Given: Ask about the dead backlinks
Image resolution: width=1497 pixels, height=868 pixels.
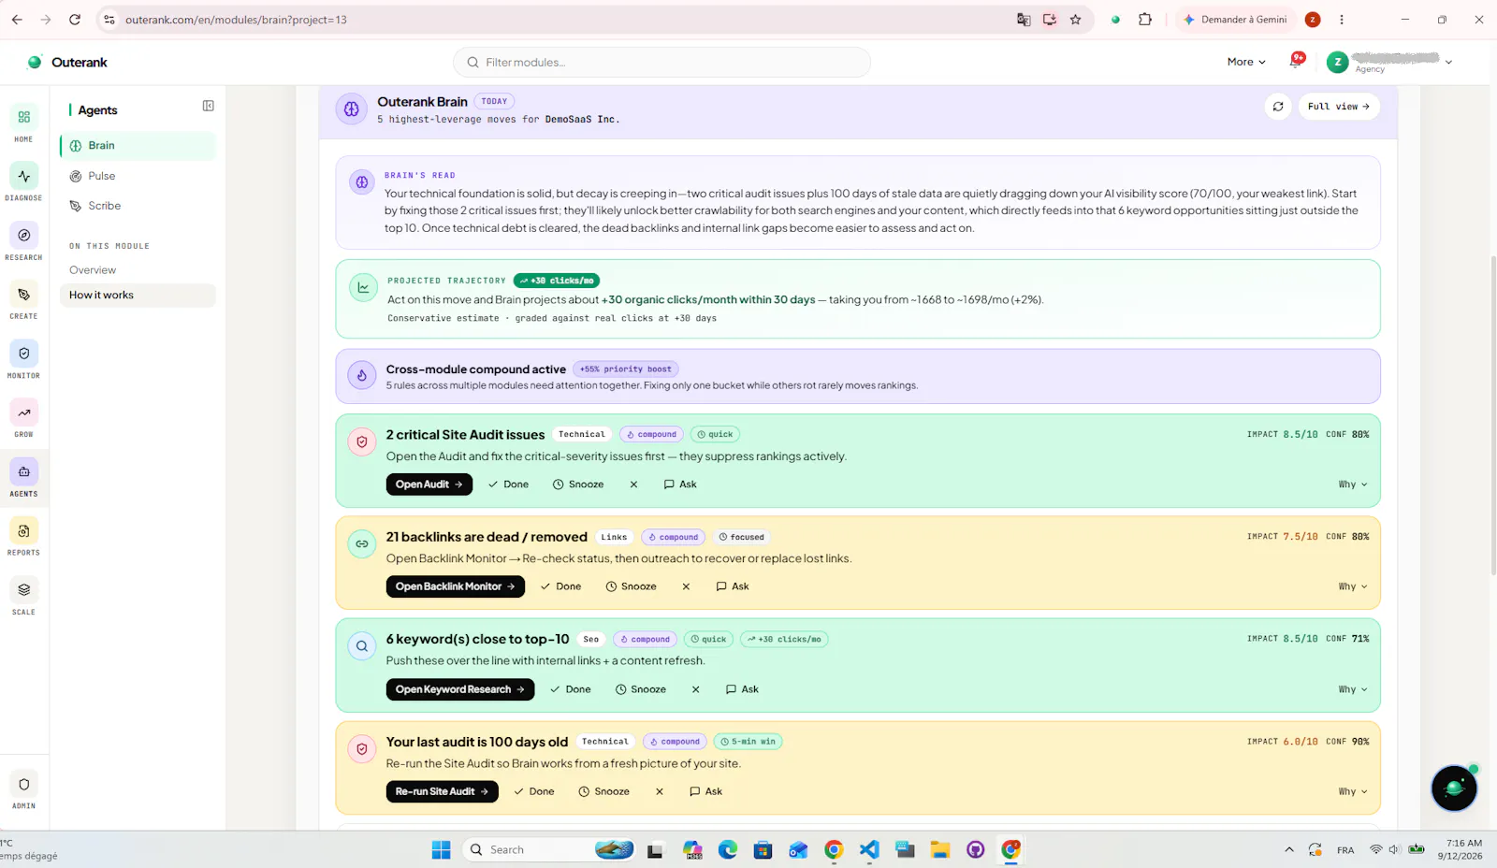Looking at the screenshot, I should pos(733,586).
